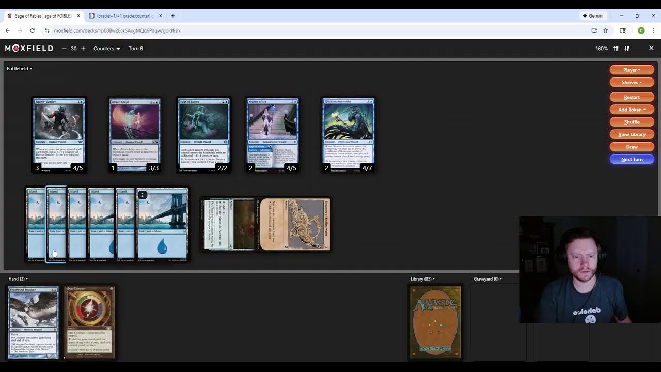This screenshot has height=372, width=661.
Task: Select the Razzle-Dazzler creature card
Action: (x=59, y=135)
